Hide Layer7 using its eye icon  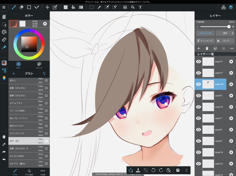click(x=199, y=118)
